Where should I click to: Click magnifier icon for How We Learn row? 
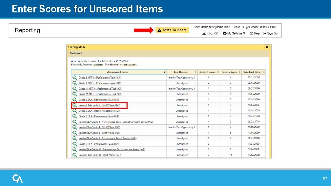pos(75,149)
